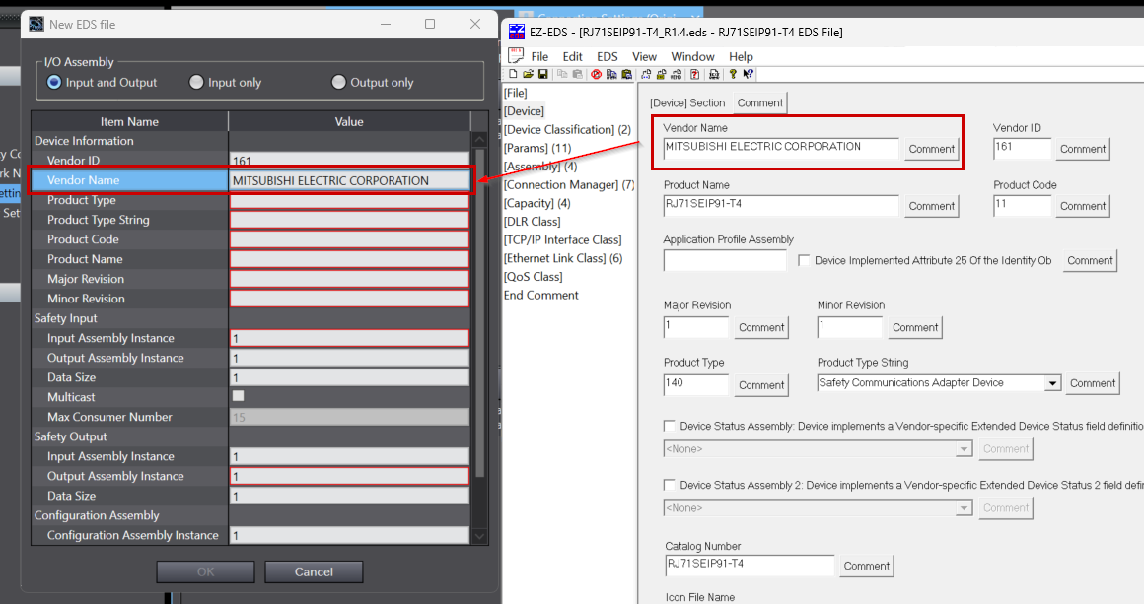Click the scroll-up arrow in New EDS file table
The height and width of the screenshot is (604, 1144).
click(479, 139)
